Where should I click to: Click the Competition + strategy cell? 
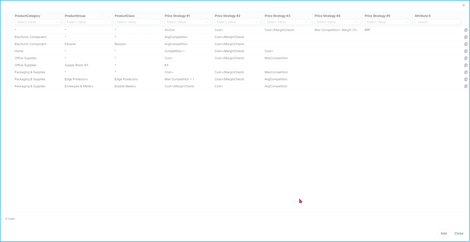coord(175,51)
